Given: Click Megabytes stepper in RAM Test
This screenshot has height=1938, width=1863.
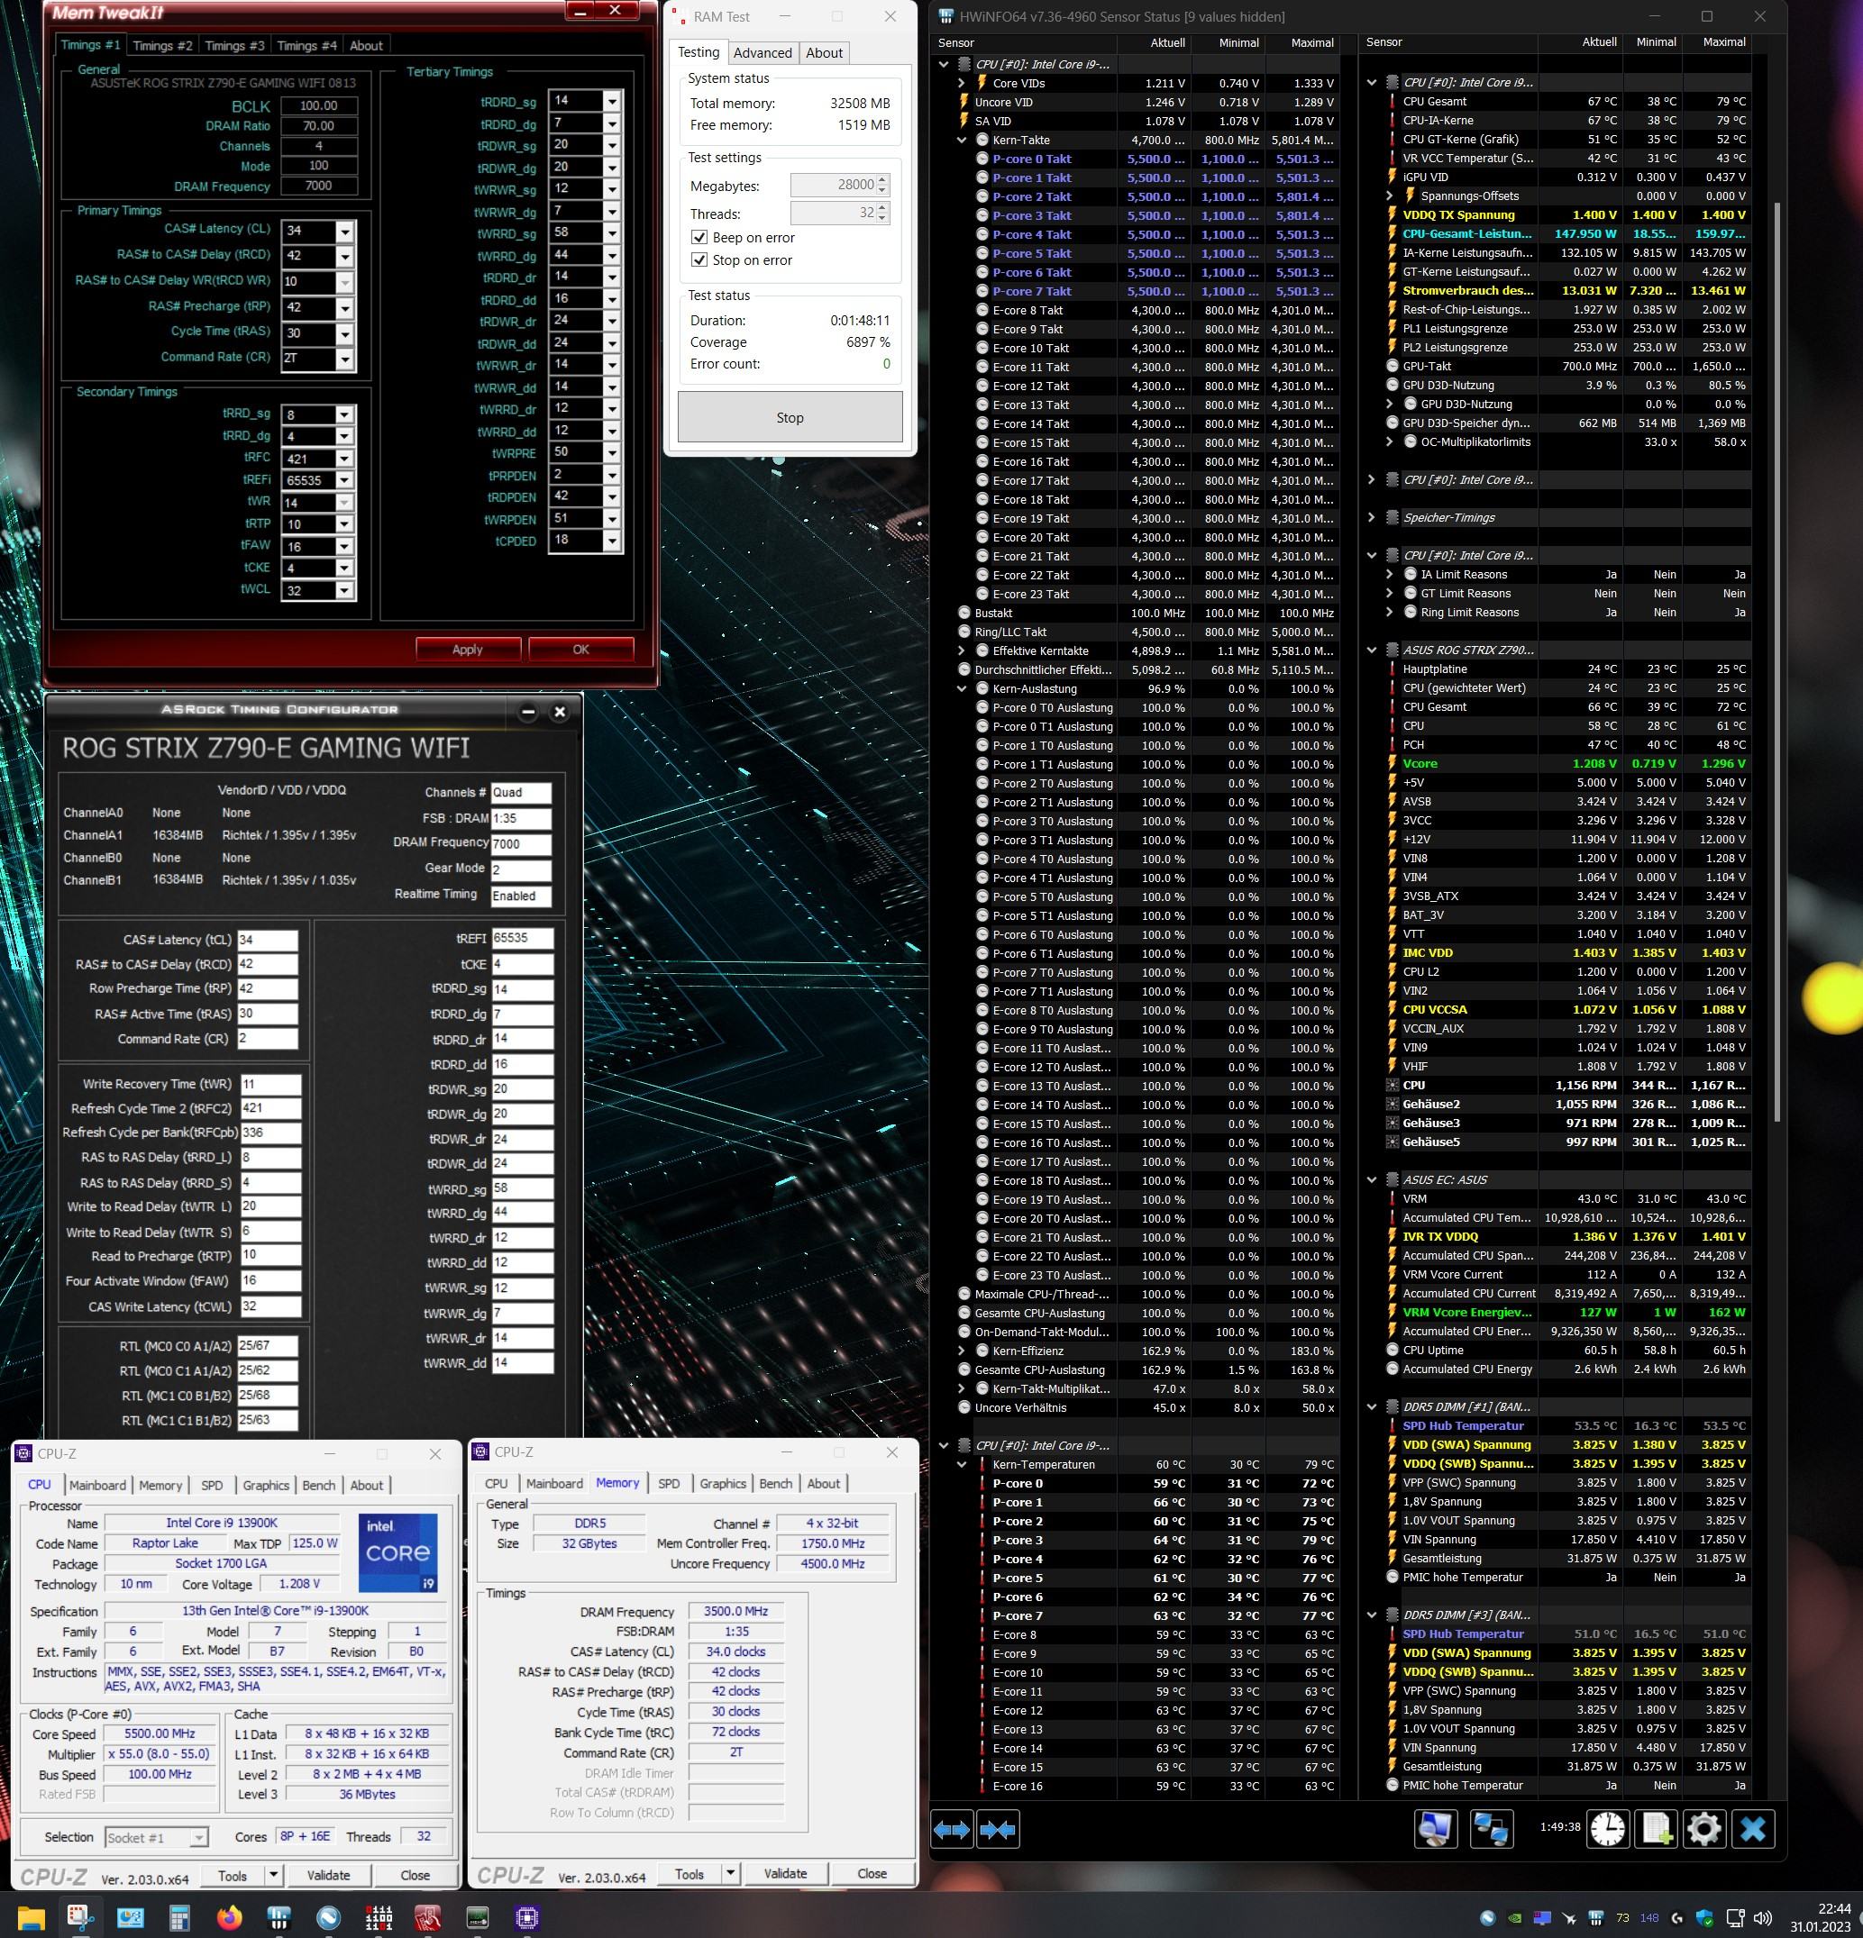Looking at the screenshot, I should [x=882, y=185].
